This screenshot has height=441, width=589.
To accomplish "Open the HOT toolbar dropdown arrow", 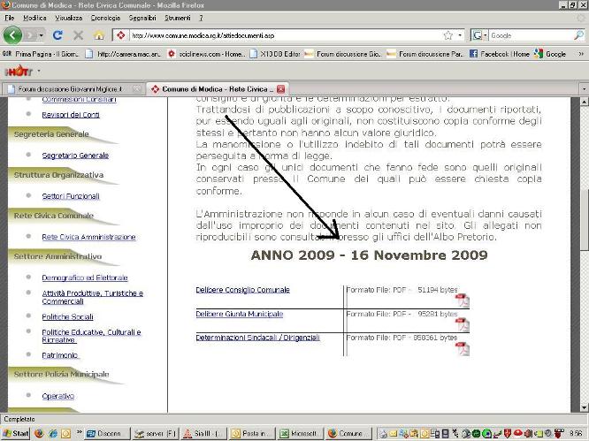I will click(x=38, y=71).
